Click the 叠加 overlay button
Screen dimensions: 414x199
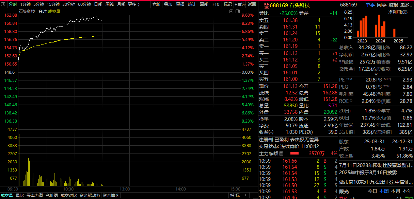click(x=168, y=4)
